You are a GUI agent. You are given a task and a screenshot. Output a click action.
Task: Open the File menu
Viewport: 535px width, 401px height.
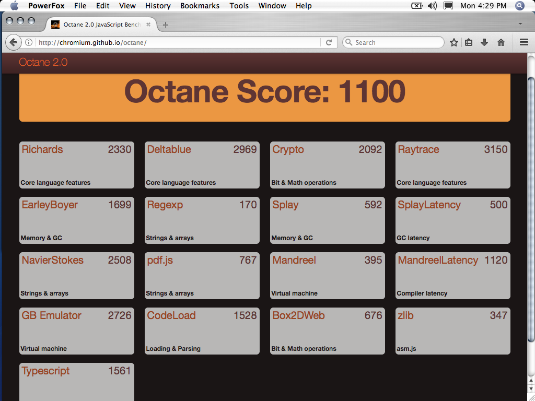pos(80,6)
